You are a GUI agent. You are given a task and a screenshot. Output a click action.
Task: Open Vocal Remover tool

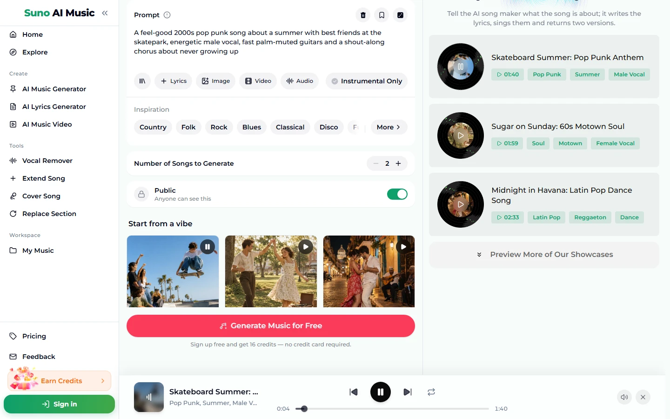click(x=47, y=161)
